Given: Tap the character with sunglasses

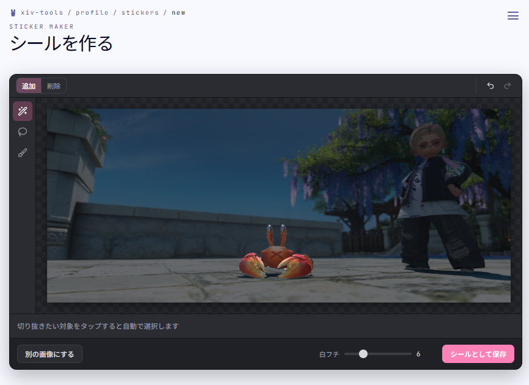Looking at the screenshot, I should point(442,197).
